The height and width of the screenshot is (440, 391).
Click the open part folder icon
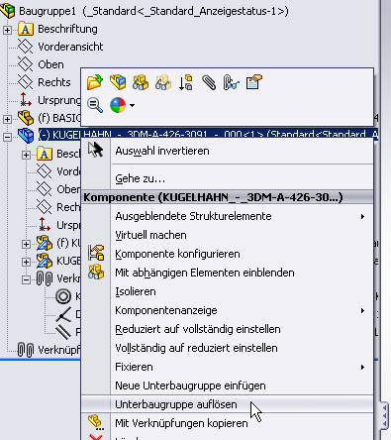95,82
